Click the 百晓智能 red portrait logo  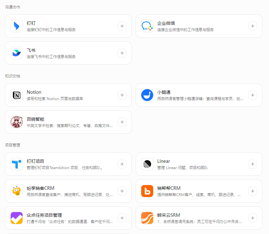17,122
